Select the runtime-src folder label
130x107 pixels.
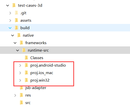click(38, 50)
